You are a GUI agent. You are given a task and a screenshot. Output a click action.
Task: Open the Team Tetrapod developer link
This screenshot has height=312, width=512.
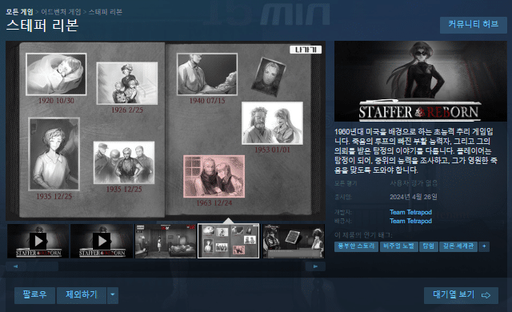pyautogui.click(x=410, y=212)
